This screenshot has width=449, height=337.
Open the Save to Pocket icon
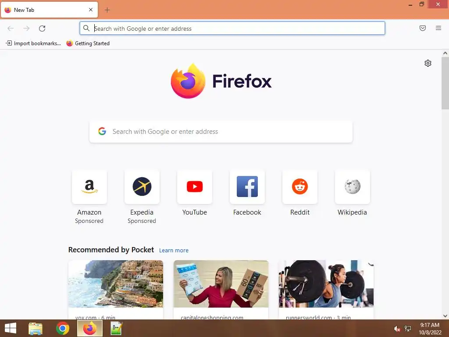(x=422, y=28)
